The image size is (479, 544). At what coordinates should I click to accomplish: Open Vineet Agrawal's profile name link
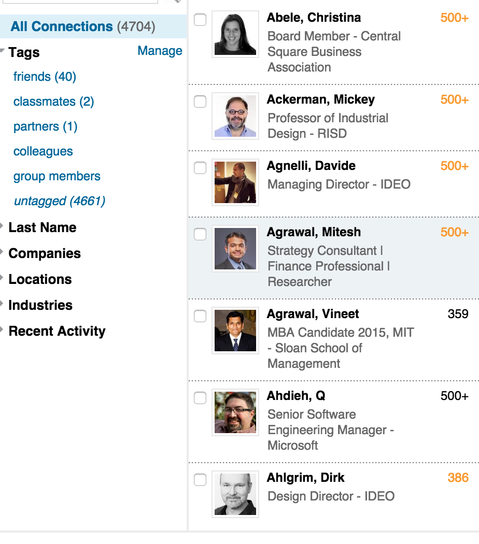pyautogui.click(x=313, y=314)
